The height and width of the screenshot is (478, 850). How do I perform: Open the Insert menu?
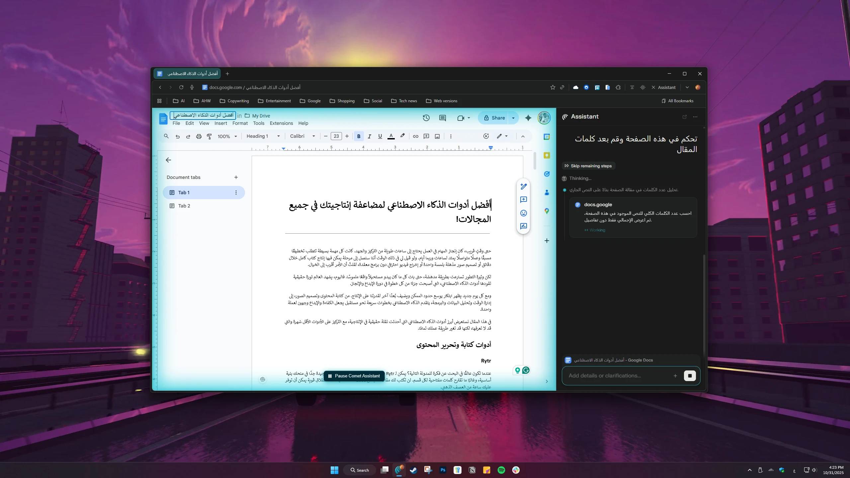pyautogui.click(x=221, y=123)
